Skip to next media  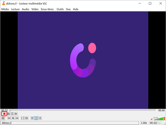(17, 118)
